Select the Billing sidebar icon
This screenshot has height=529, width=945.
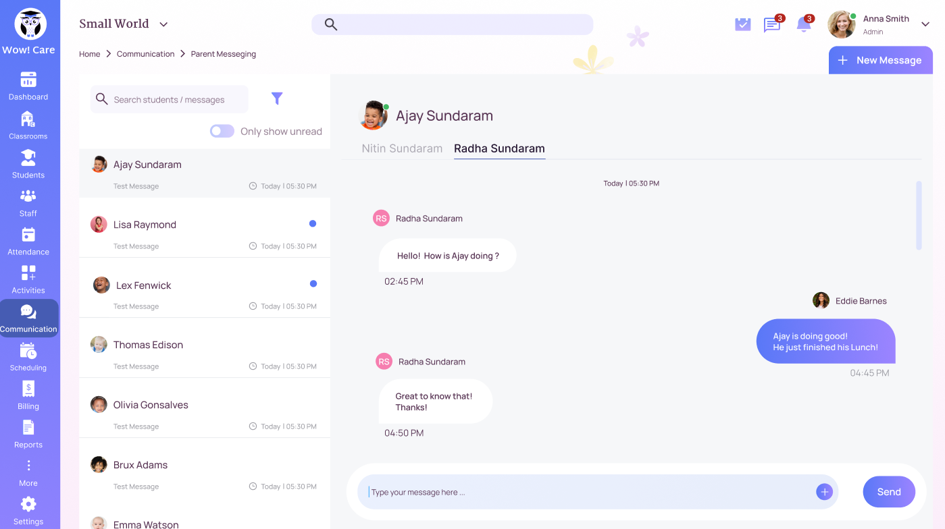tap(28, 389)
